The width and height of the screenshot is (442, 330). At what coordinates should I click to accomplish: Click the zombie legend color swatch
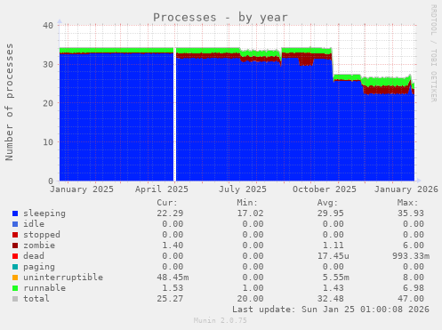click(15, 245)
